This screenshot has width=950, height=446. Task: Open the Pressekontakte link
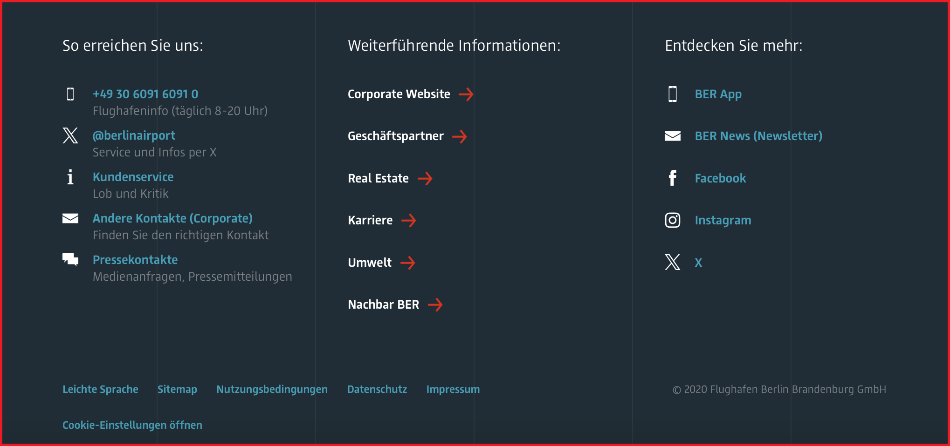[x=135, y=260]
